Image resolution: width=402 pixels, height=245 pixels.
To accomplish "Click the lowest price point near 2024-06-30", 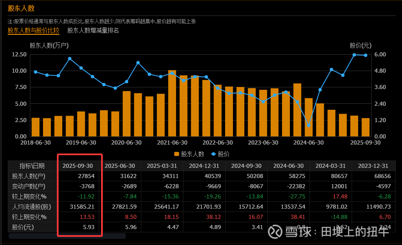I will [309, 125].
